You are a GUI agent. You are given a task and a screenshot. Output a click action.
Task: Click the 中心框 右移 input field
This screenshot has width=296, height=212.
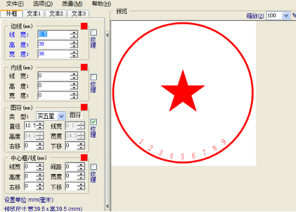(x=30, y=186)
